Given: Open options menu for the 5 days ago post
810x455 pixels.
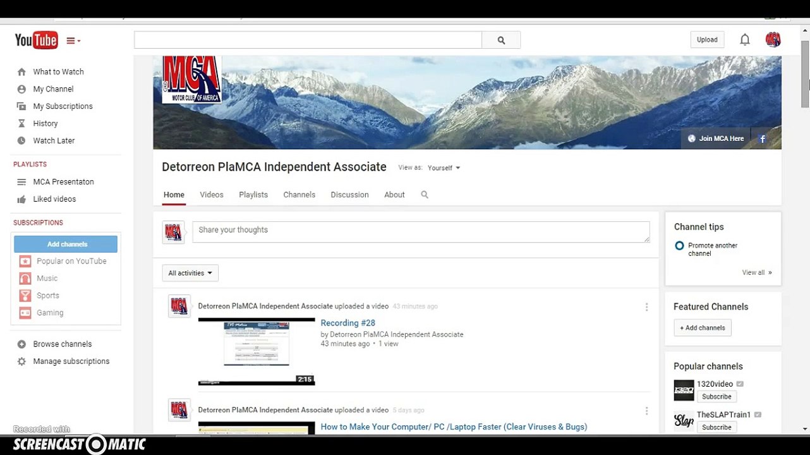Looking at the screenshot, I should pyautogui.click(x=646, y=411).
